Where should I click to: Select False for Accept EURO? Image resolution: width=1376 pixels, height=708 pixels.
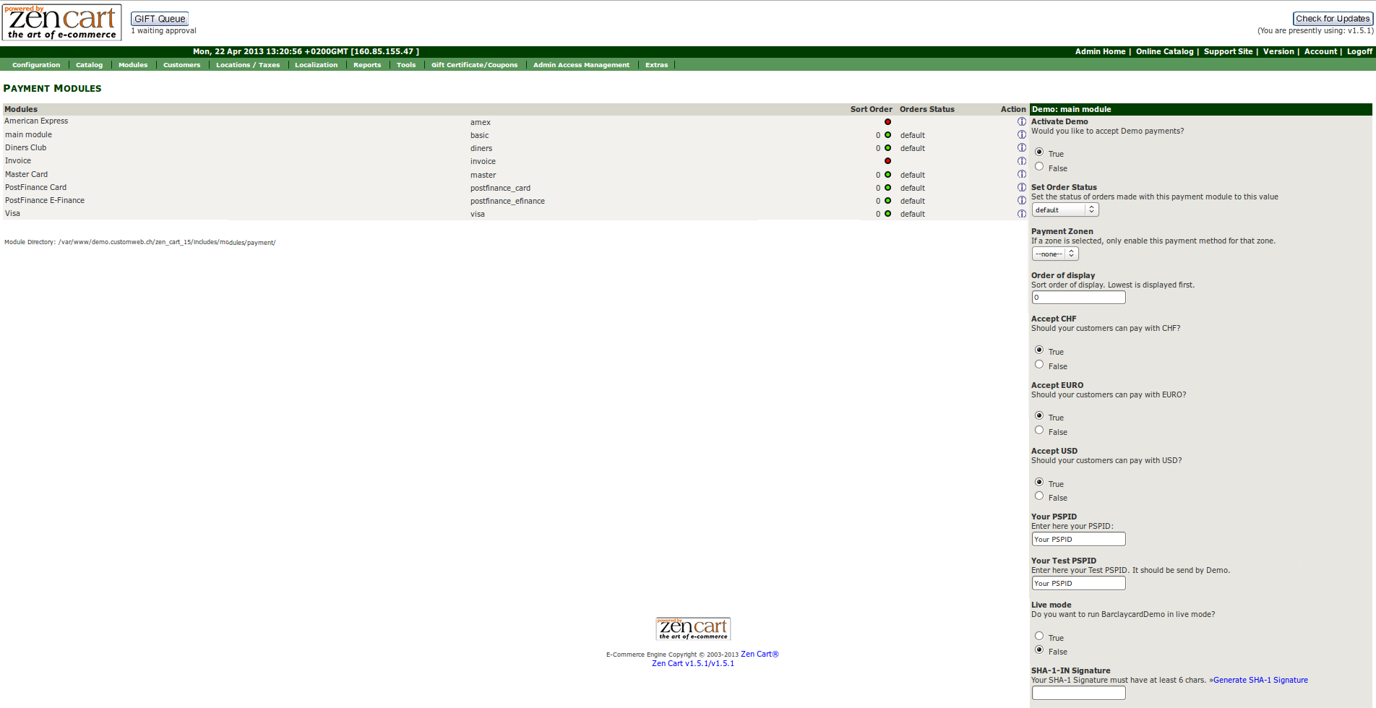[1039, 431]
